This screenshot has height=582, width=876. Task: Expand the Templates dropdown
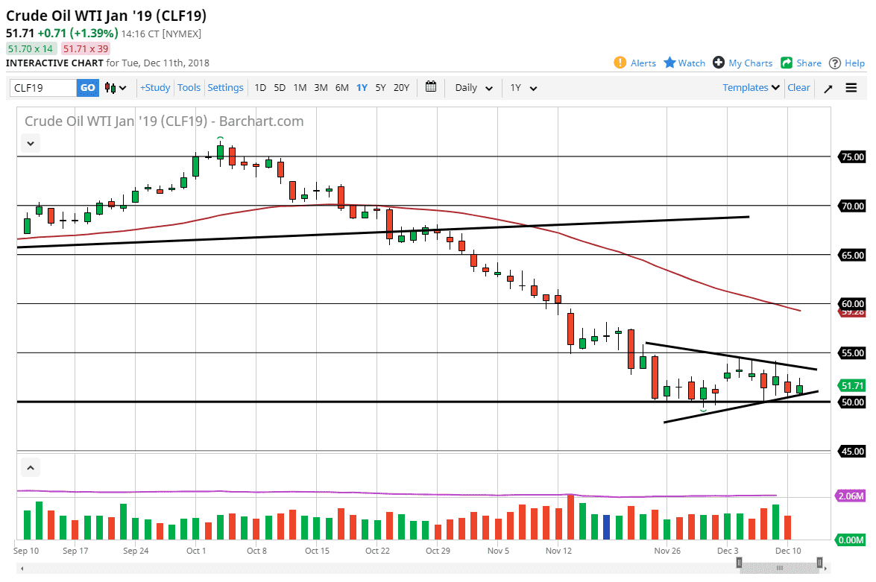(x=751, y=88)
